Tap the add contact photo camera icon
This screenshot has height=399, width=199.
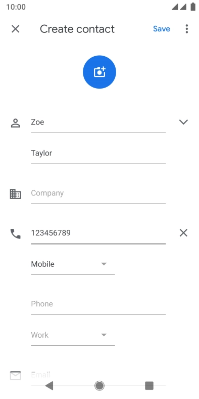[x=99, y=72]
